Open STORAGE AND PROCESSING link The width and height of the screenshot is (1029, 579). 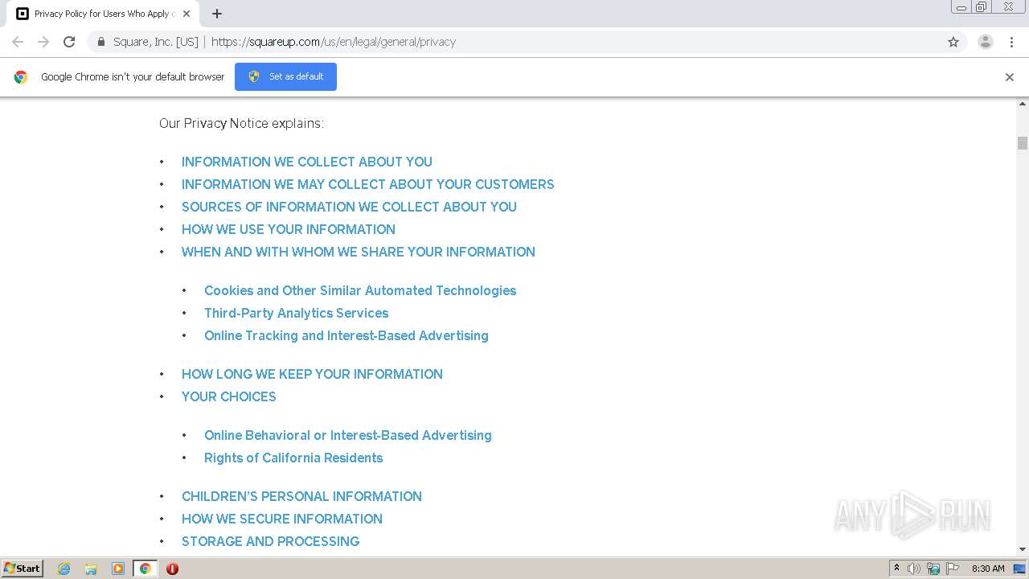pyautogui.click(x=270, y=541)
